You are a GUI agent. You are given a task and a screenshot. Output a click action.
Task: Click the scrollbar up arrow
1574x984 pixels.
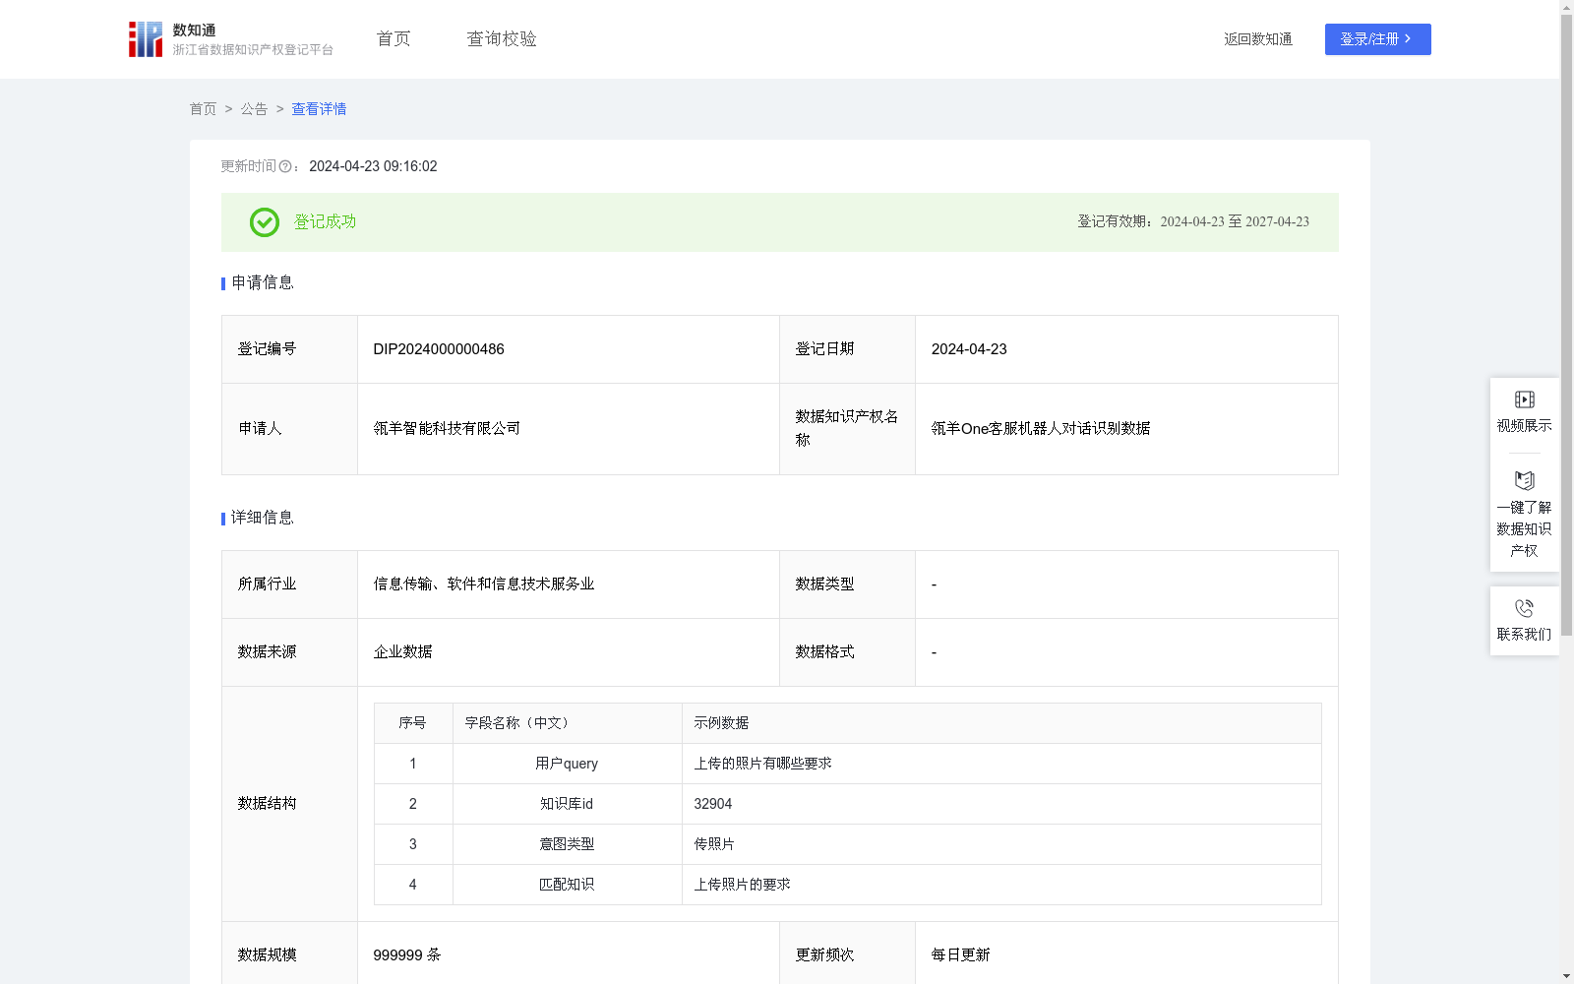[x=1566, y=7]
